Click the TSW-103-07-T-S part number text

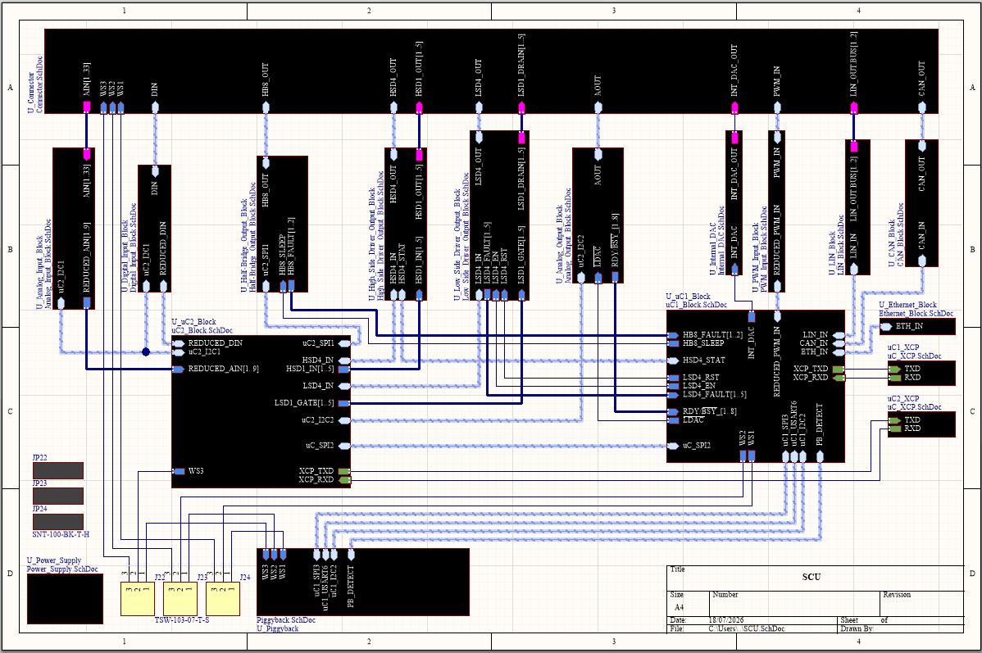click(x=182, y=620)
